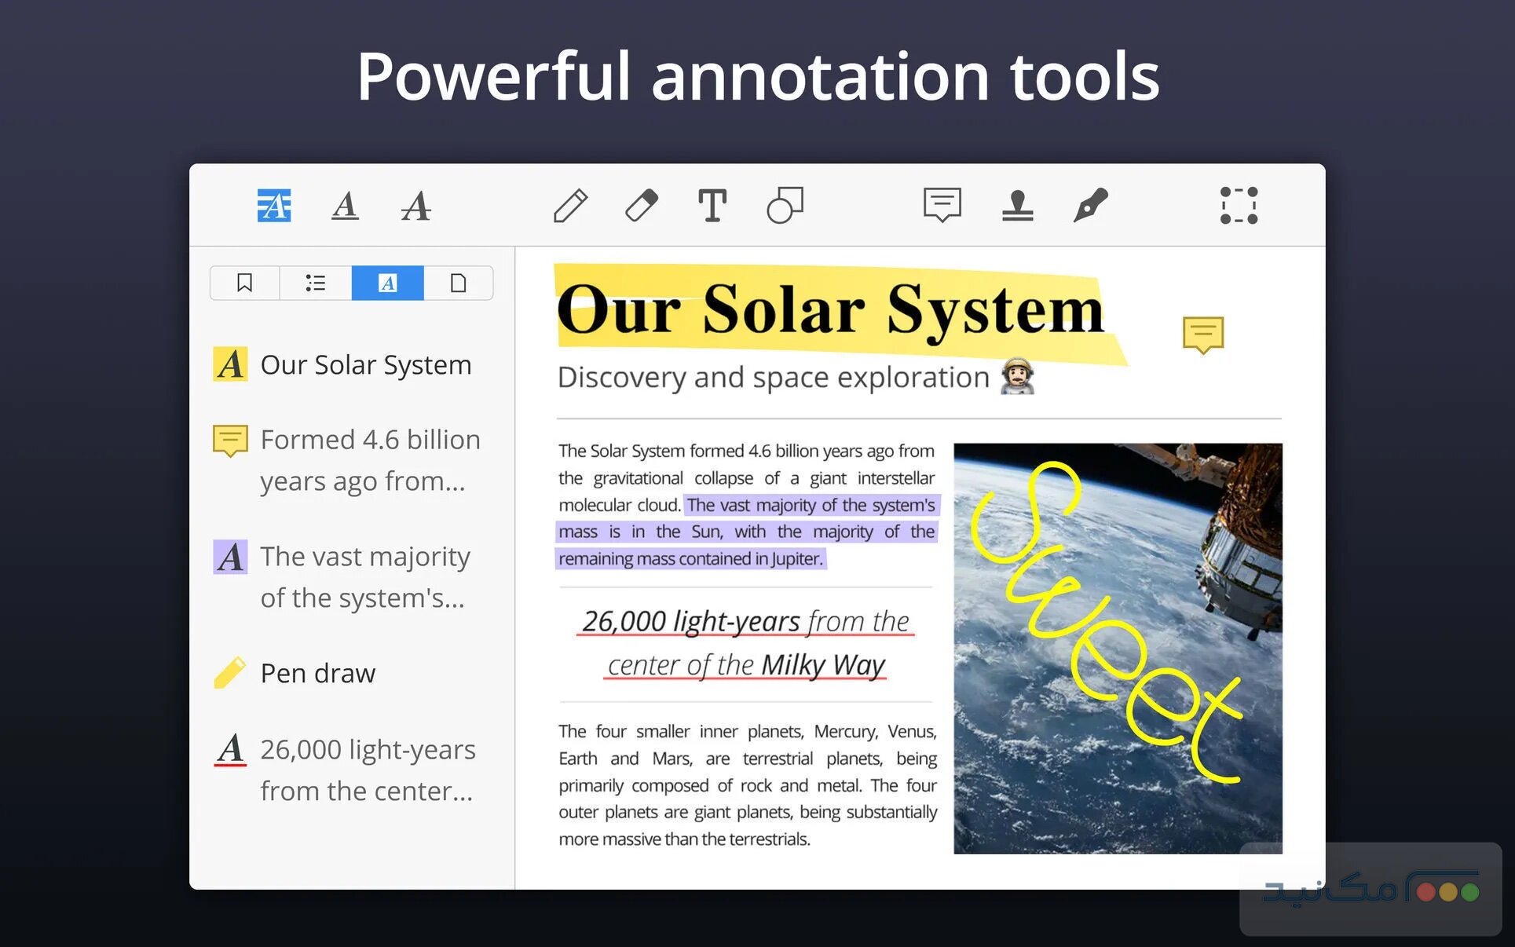Select the strikethrough text tool

(415, 207)
